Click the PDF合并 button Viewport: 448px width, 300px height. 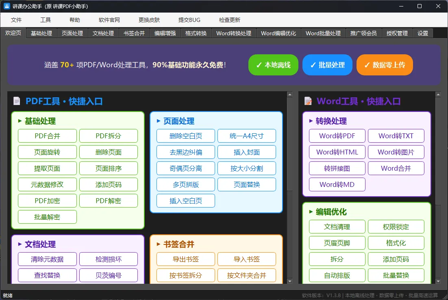48,136
